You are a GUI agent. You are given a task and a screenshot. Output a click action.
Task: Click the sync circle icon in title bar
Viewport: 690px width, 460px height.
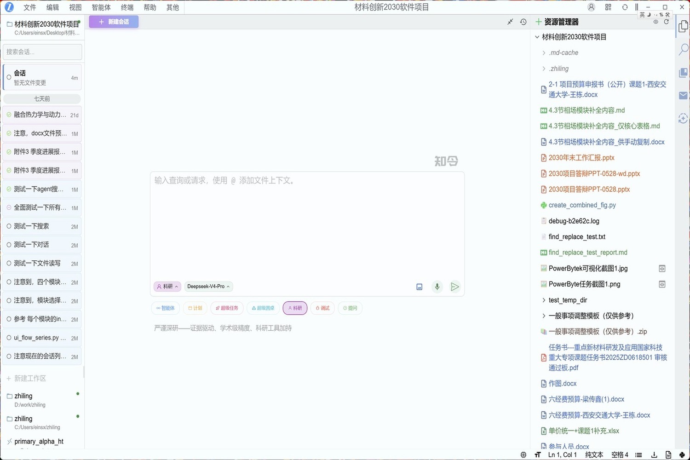(x=625, y=7)
